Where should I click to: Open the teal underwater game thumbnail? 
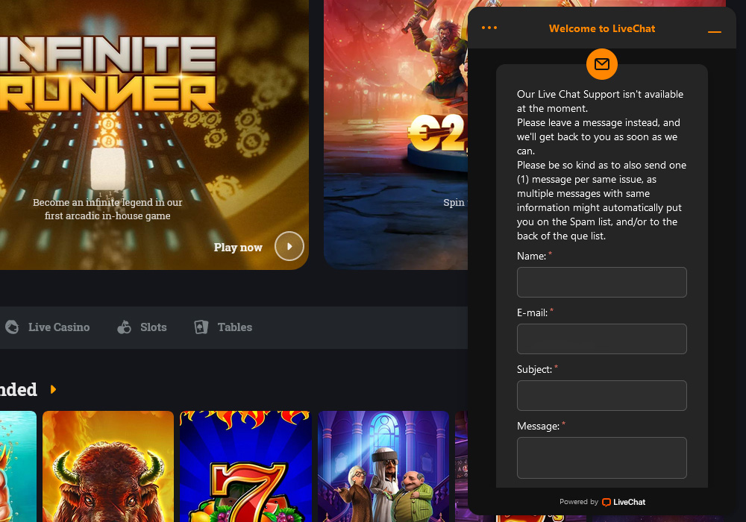click(x=18, y=466)
